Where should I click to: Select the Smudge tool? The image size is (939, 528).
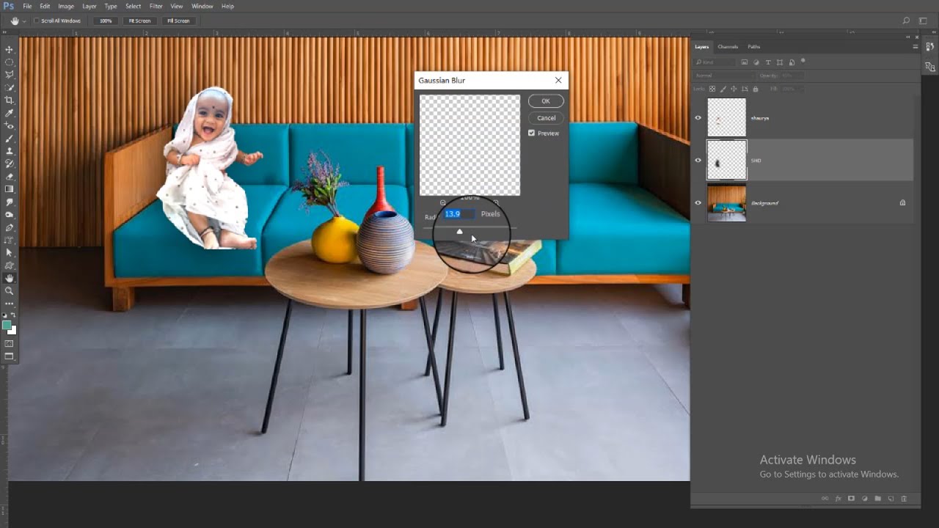click(x=10, y=202)
